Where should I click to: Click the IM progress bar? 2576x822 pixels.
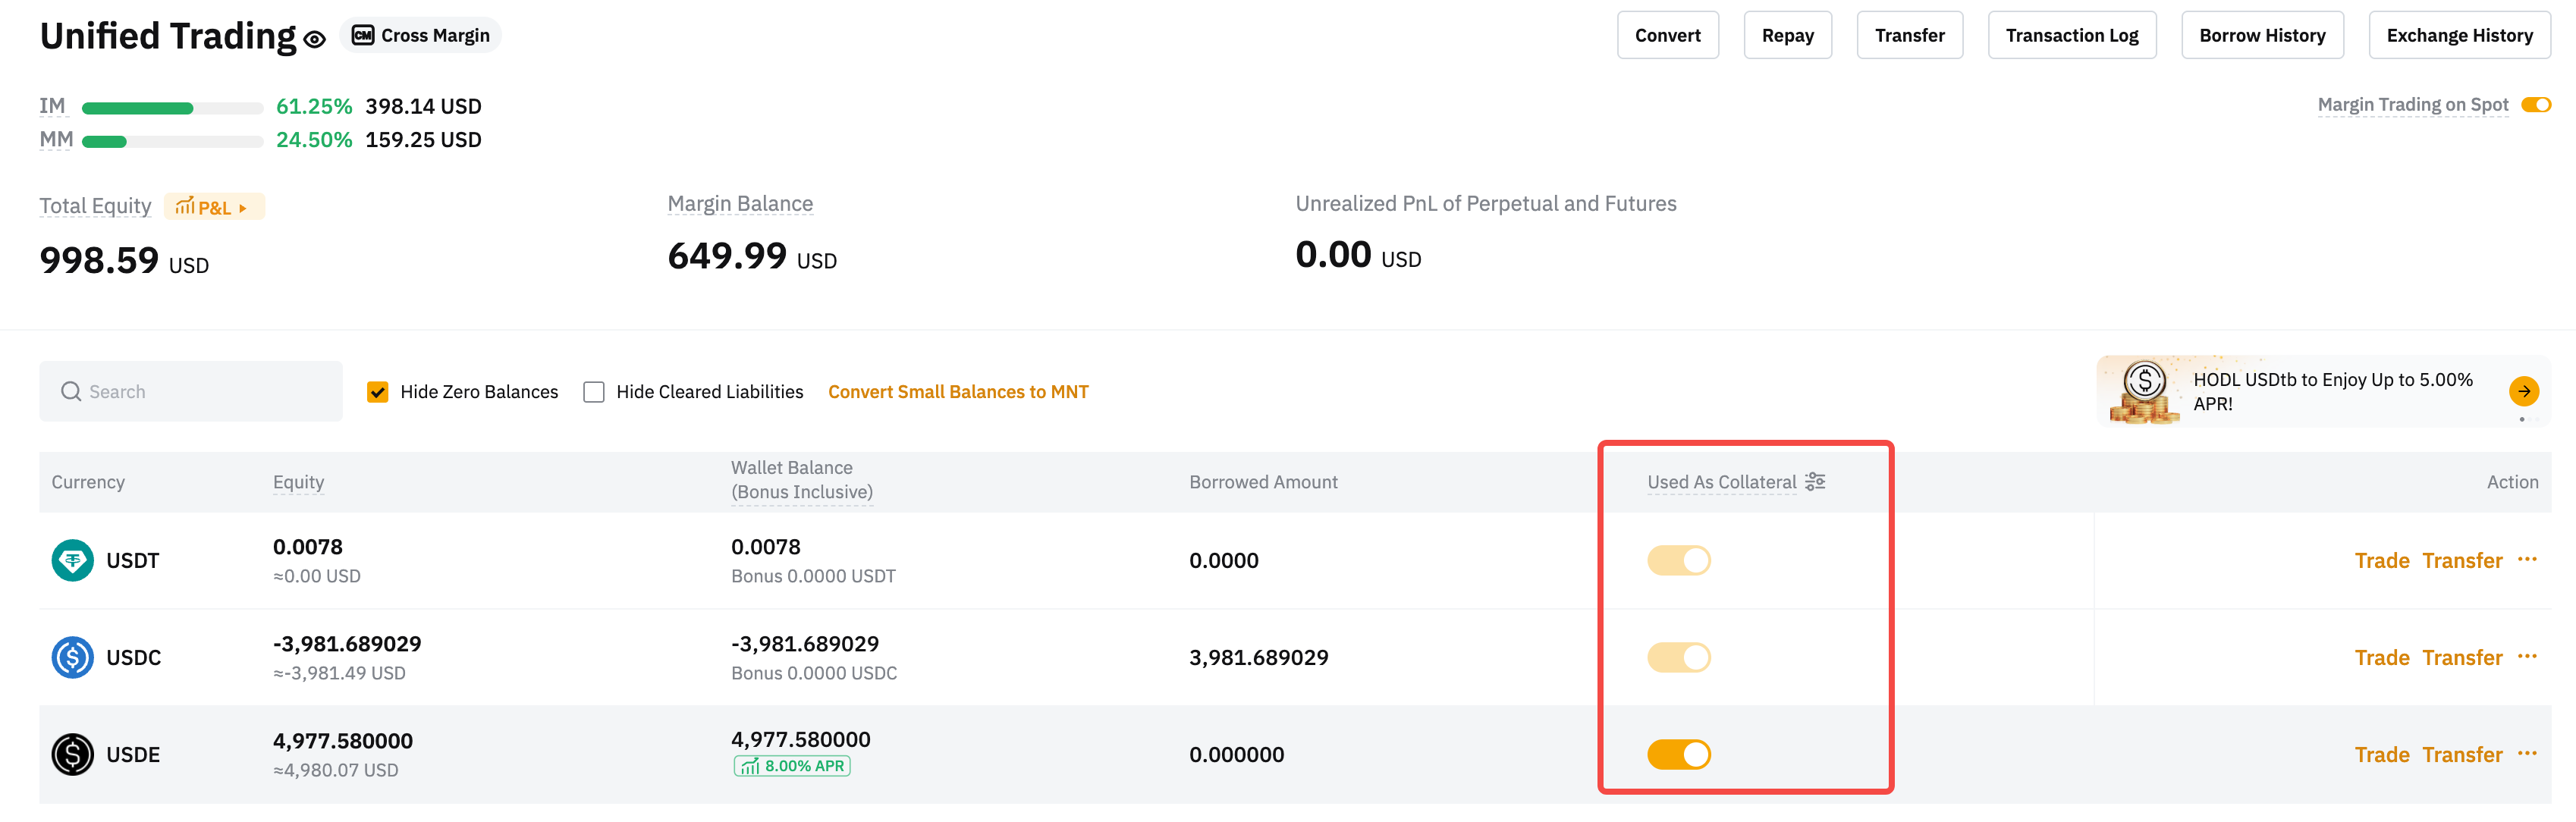point(172,108)
